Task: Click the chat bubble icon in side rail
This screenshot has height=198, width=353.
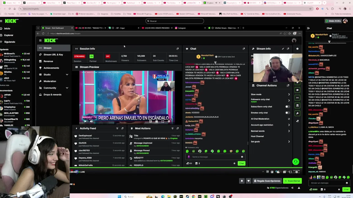Action: click(x=297, y=90)
